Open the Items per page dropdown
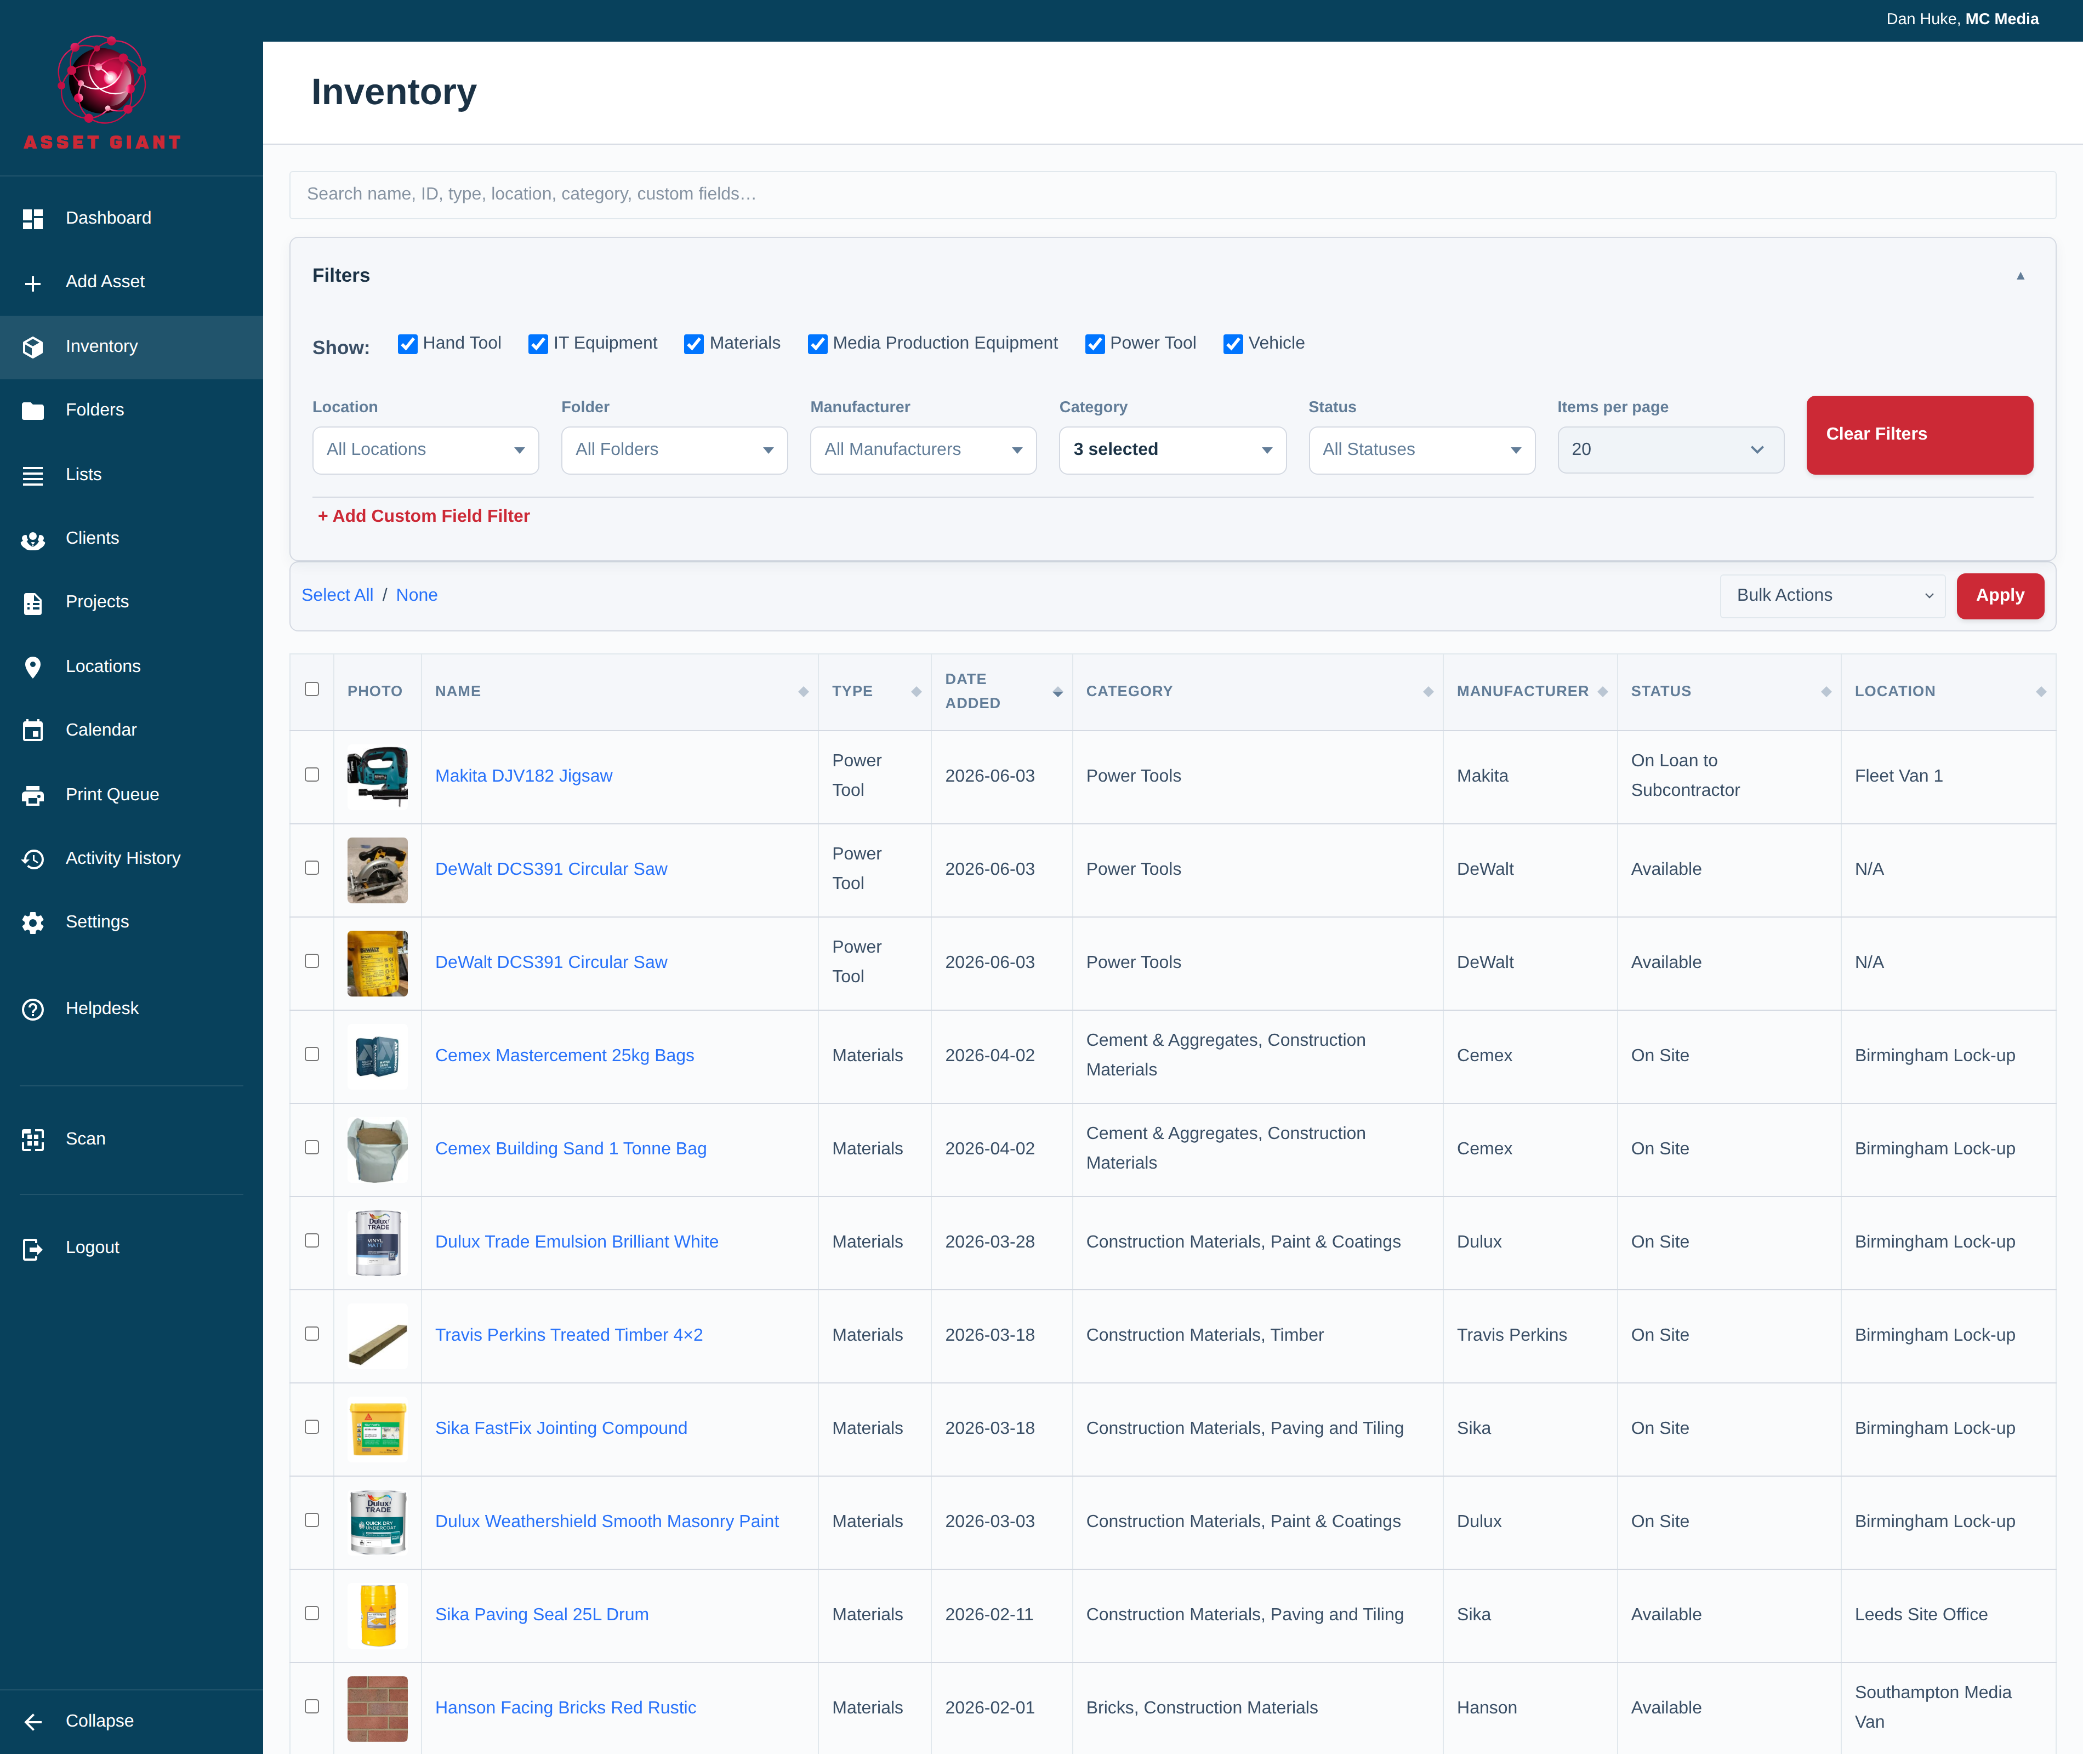This screenshot has width=2083, height=1754. click(1670, 451)
